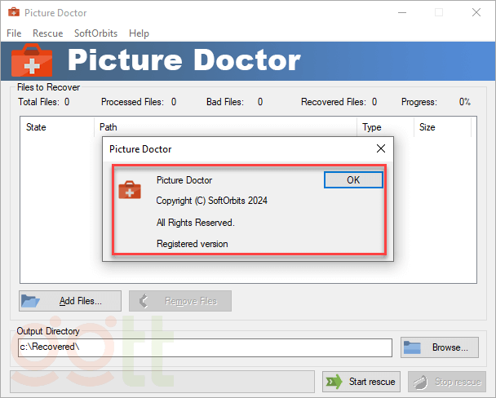Click the arrow icon on Remove Files
496x398 pixels.
(145, 301)
